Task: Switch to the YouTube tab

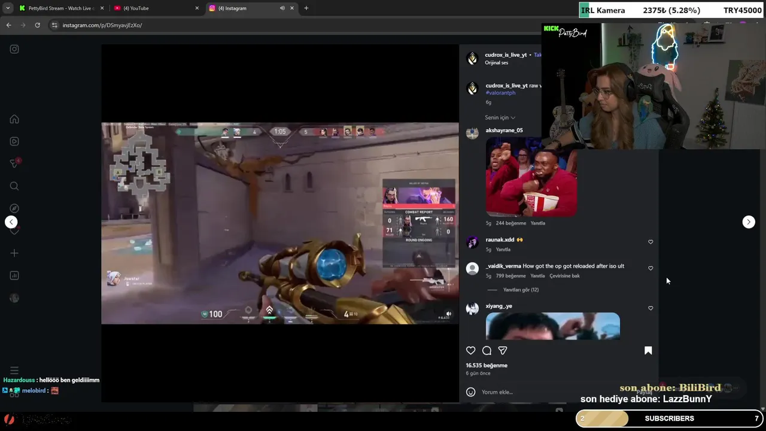Action: [154, 8]
